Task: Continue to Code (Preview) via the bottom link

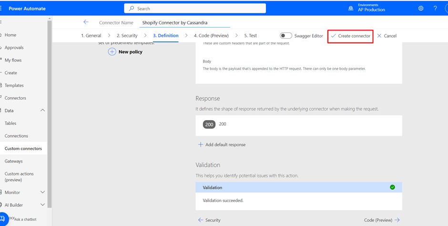Action: [382, 220]
